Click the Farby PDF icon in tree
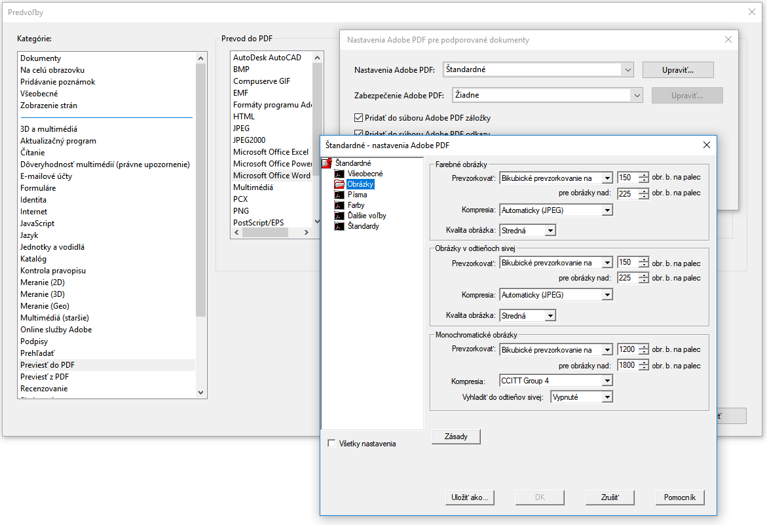The height and width of the screenshot is (525, 767). pyautogui.click(x=339, y=205)
